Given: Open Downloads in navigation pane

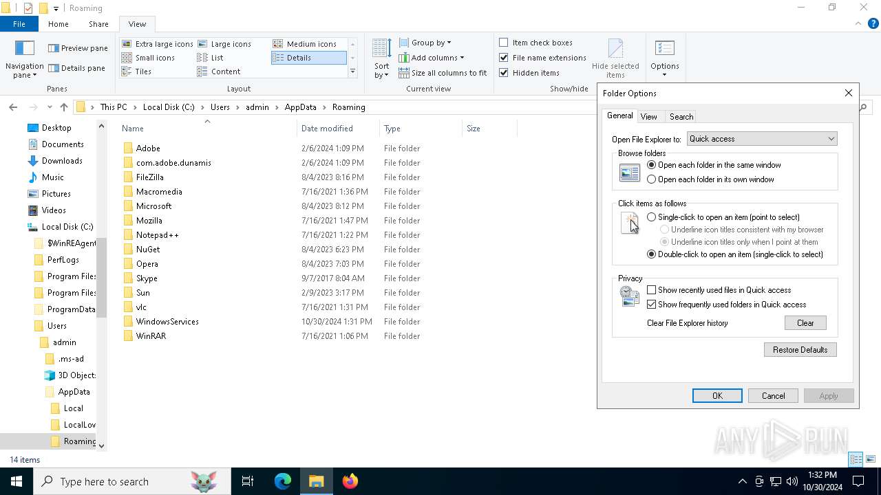Looking at the screenshot, I should (x=62, y=161).
